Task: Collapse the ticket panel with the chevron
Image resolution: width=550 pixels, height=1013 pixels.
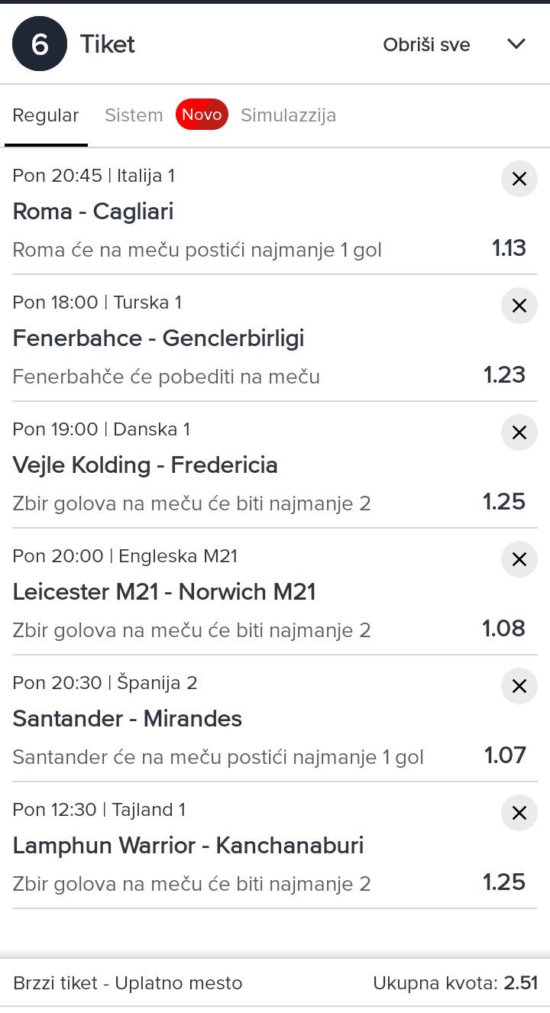Action: [x=516, y=44]
